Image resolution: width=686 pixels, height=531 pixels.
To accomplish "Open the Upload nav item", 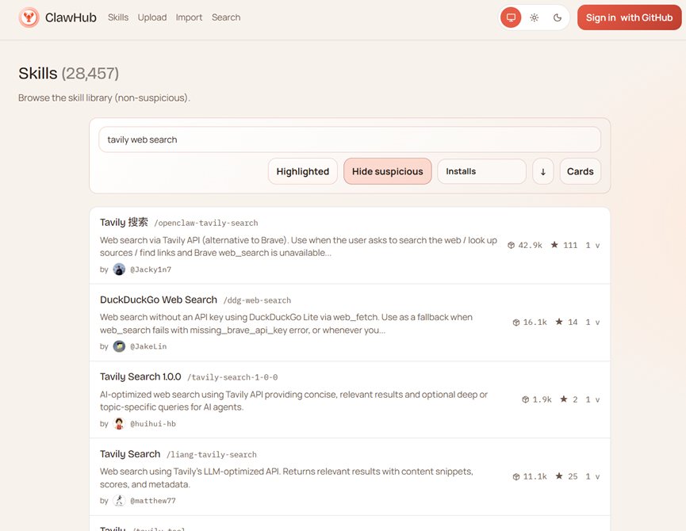I will [x=152, y=17].
